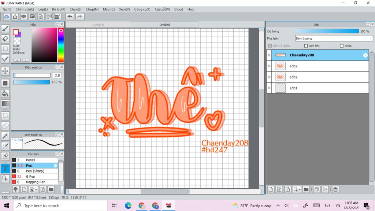The width and height of the screenshot is (375, 211).
Task: Download cloud brush in brush panel
Action: tap(15, 189)
